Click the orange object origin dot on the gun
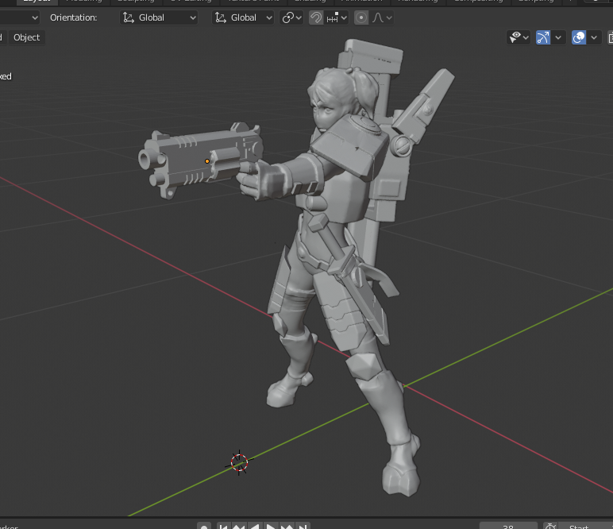The image size is (613, 529). click(x=207, y=161)
